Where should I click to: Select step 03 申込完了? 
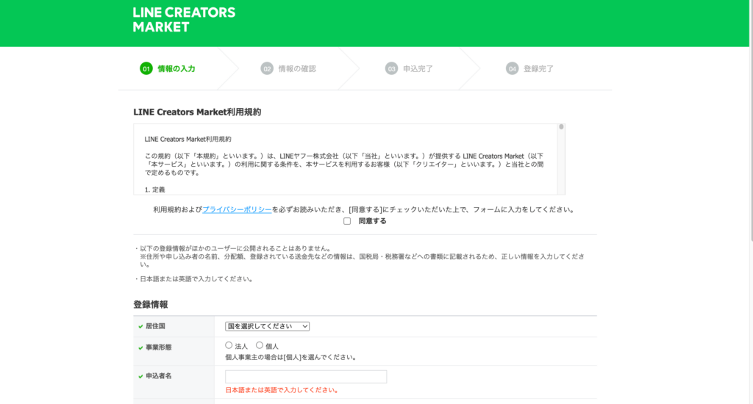tap(409, 68)
